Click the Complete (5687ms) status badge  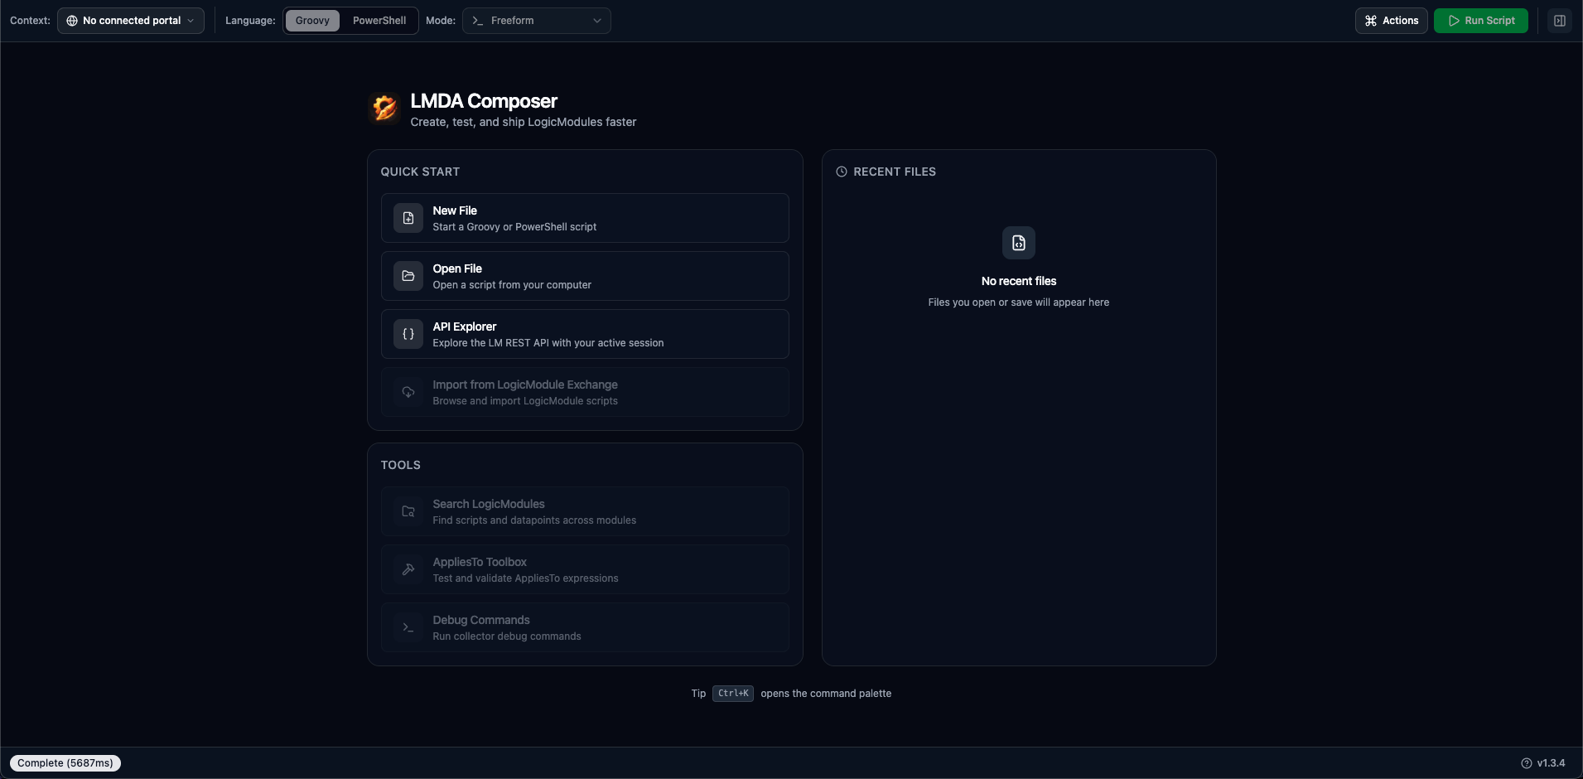click(65, 763)
